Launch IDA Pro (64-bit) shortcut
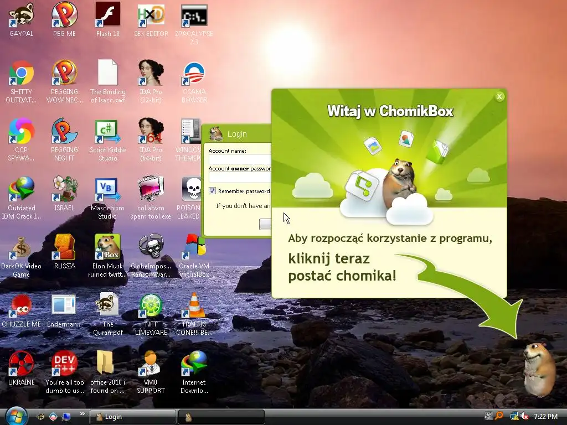The height and width of the screenshot is (425, 567). pyautogui.click(x=151, y=140)
